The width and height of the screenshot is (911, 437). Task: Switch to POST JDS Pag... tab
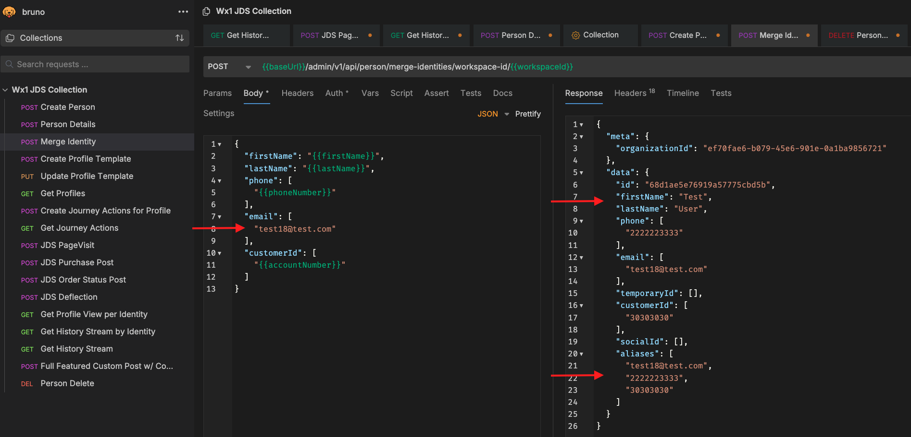337,35
